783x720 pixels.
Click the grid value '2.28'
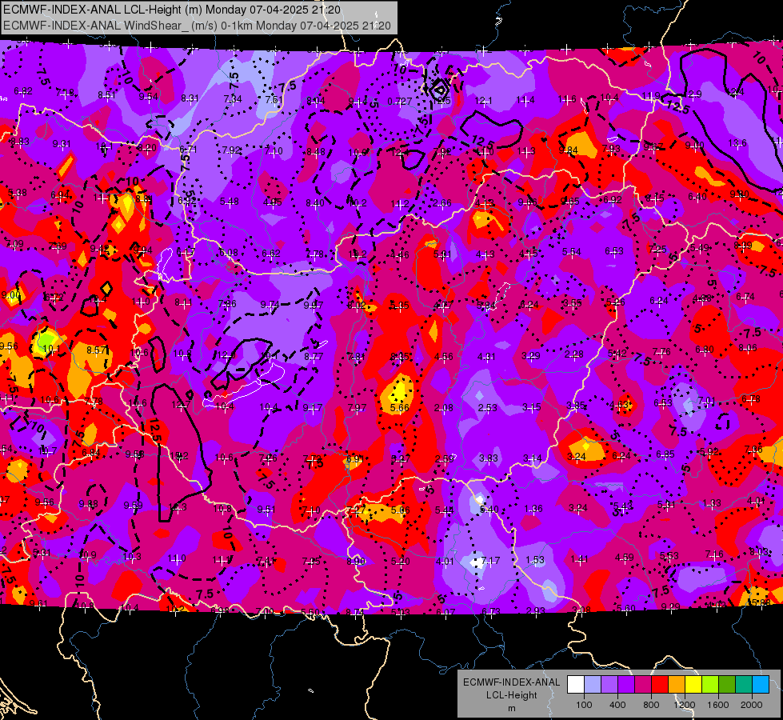pyautogui.click(x=574, y=354)
